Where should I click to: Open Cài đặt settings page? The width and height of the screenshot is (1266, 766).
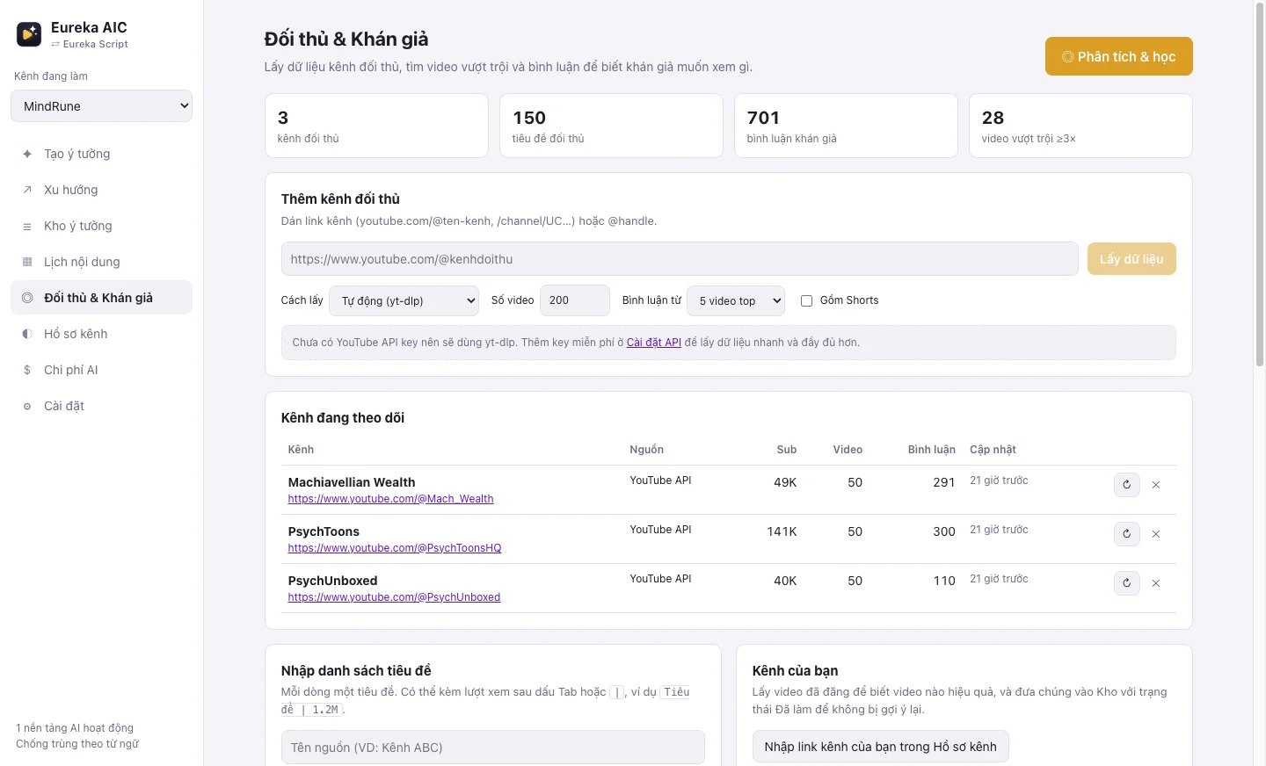[x=101, y=406]
